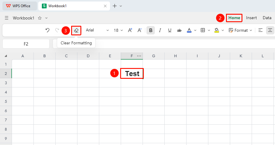Star the Workbook1 document as favorite
275x145 pixels.
[40, 18]
